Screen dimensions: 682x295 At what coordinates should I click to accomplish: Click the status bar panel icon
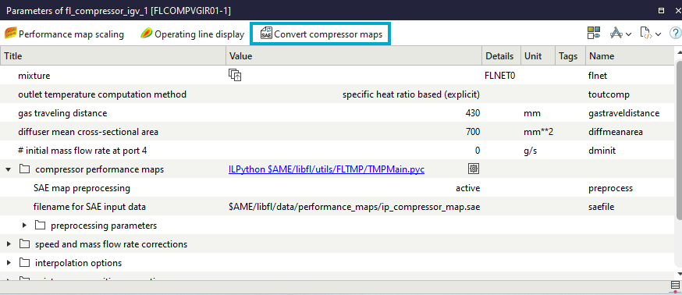pos(675,286)
